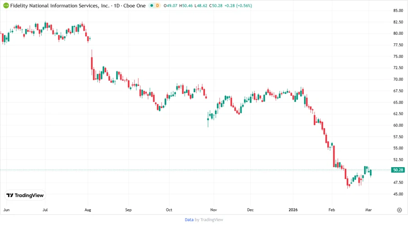Screen dimensions: 408x225
Task: Click the orange D data indicator
Action: coord(157,5)
